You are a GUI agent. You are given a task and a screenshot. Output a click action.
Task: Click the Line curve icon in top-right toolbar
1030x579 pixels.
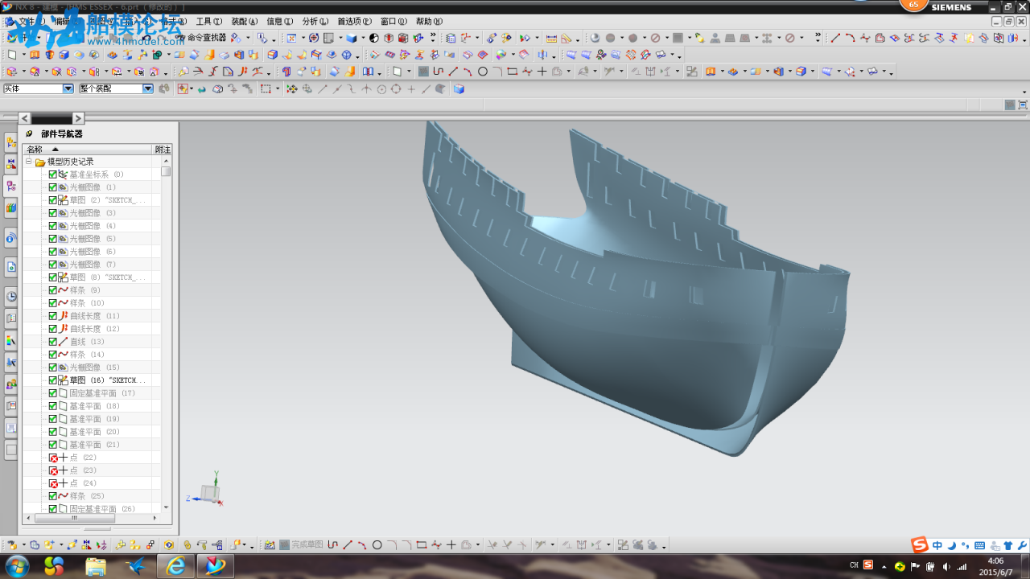[835, 38]
